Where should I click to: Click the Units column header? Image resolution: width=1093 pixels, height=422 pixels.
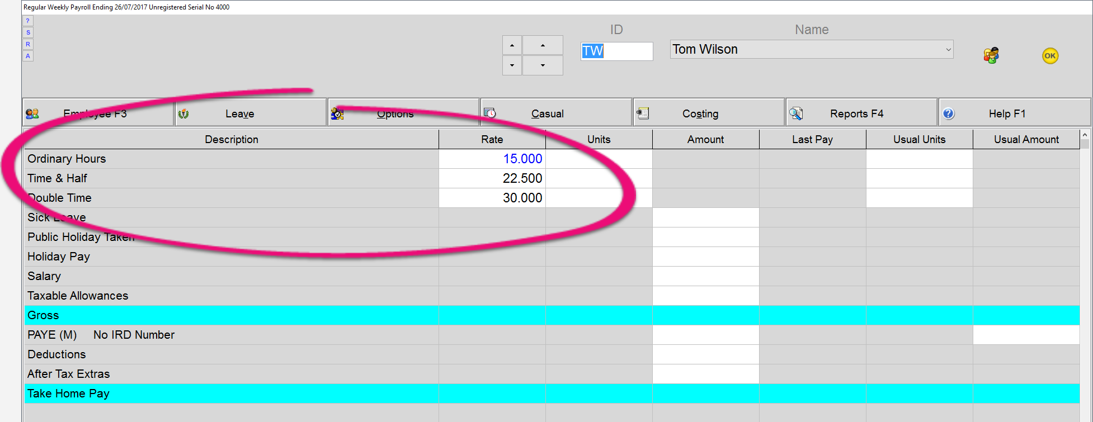599,139
